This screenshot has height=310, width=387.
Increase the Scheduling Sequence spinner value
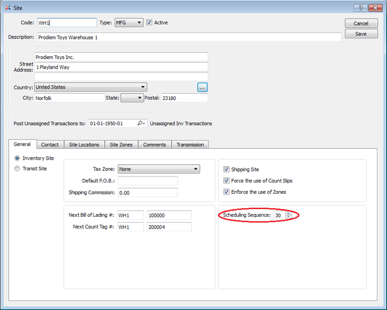click(289, 213)
